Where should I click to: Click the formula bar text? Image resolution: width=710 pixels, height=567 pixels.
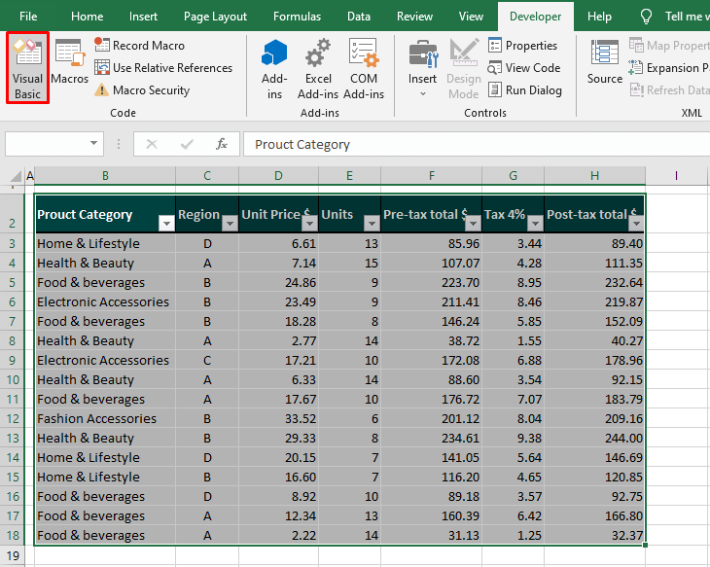pos(302,145)
